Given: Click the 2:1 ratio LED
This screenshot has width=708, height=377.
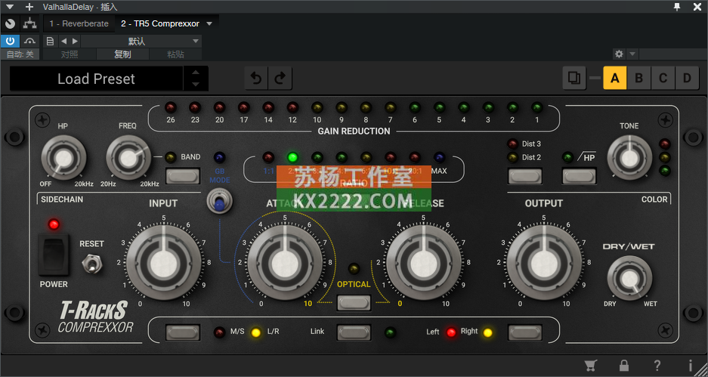Looking at the screenshot, I should click(292, 158).
